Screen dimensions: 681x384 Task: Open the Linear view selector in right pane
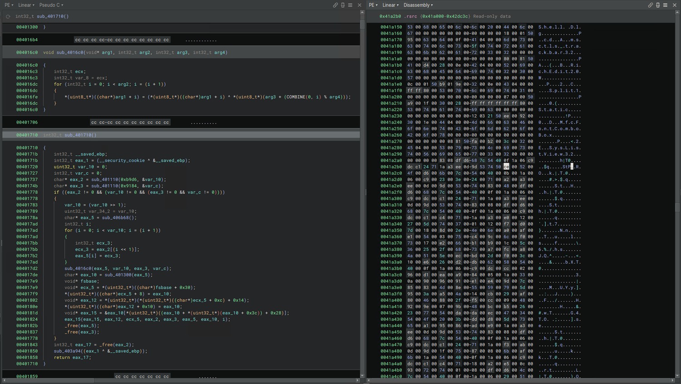point(390,5)
